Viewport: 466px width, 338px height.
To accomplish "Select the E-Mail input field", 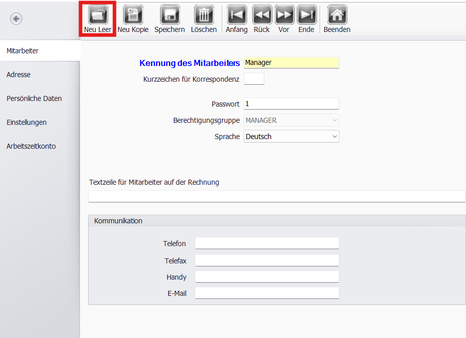I will pos(266,293).
